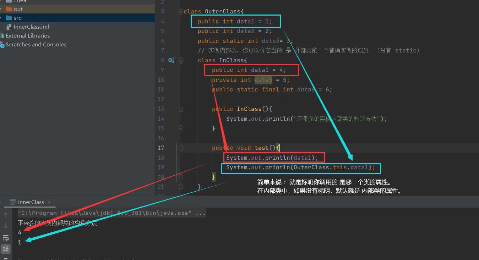Click the fold end marker on line 21

coord(181,186)
